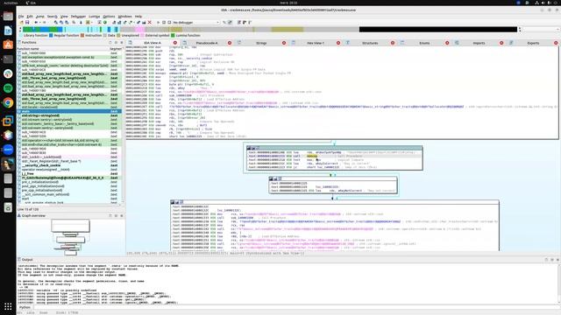Close the Enums tab with its red button
Screen dimensions: 561x315
tap(447, 43)
